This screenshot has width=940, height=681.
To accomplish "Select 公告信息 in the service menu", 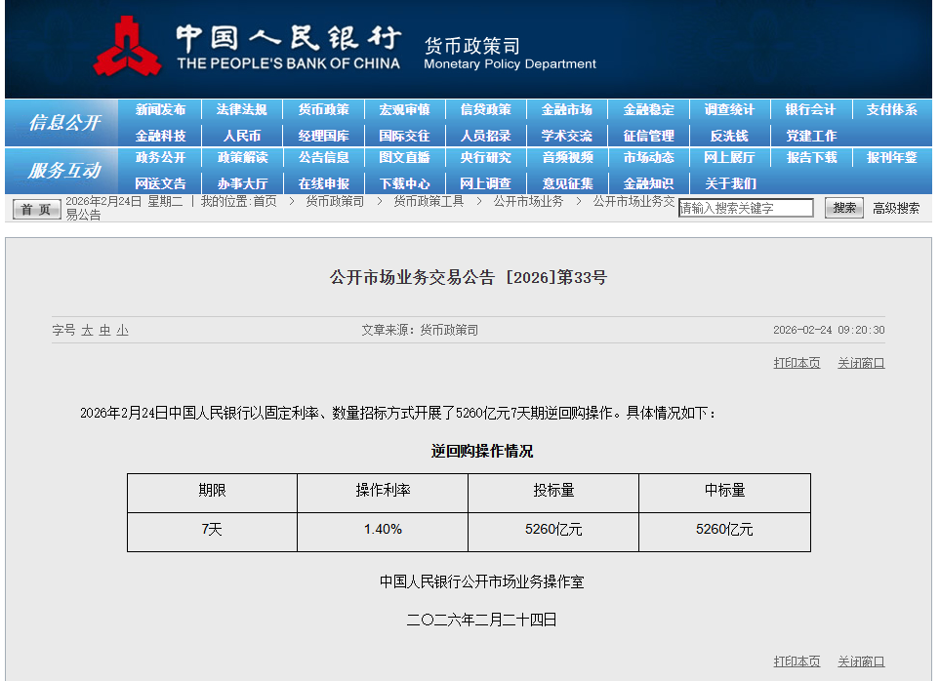I will click(323, 158).
